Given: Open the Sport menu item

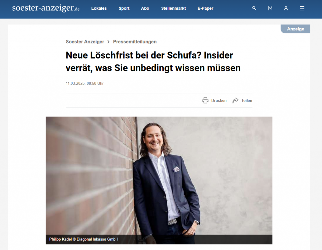Looking at the screenshot, I should (124, 8).
